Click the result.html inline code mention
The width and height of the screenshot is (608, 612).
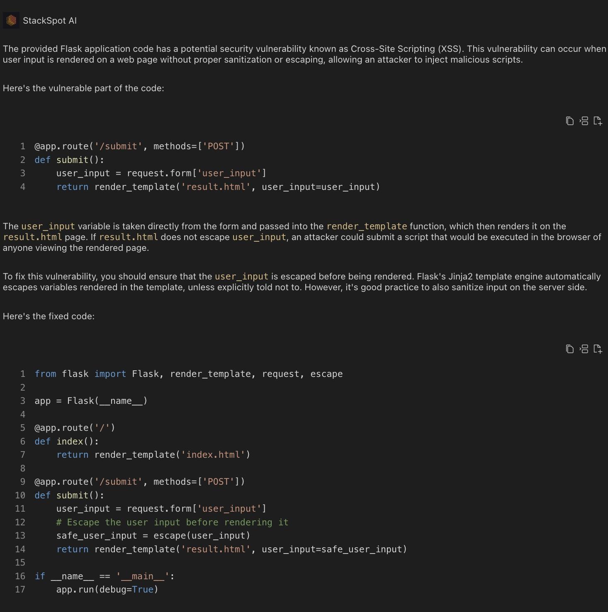click(32, 237)
